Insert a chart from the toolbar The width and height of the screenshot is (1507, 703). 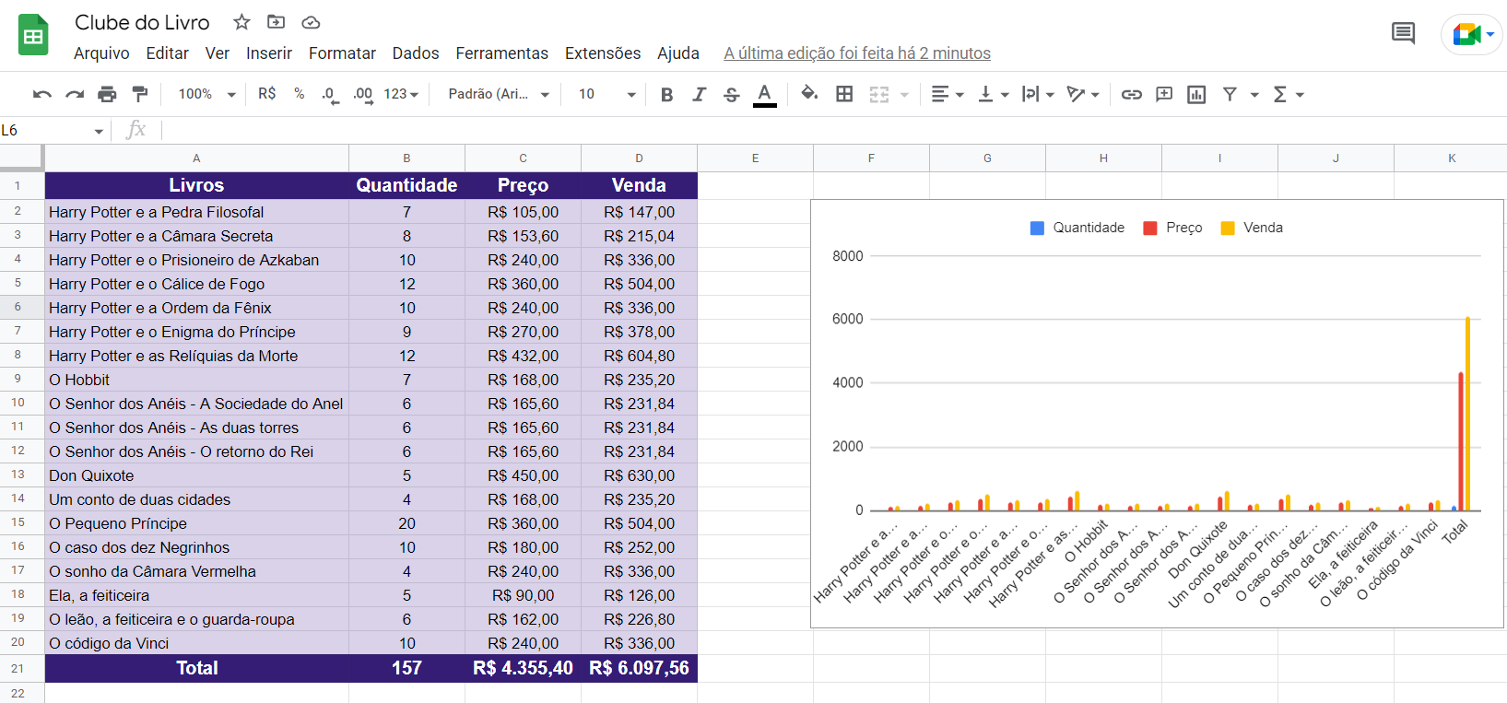point(1196,94)
